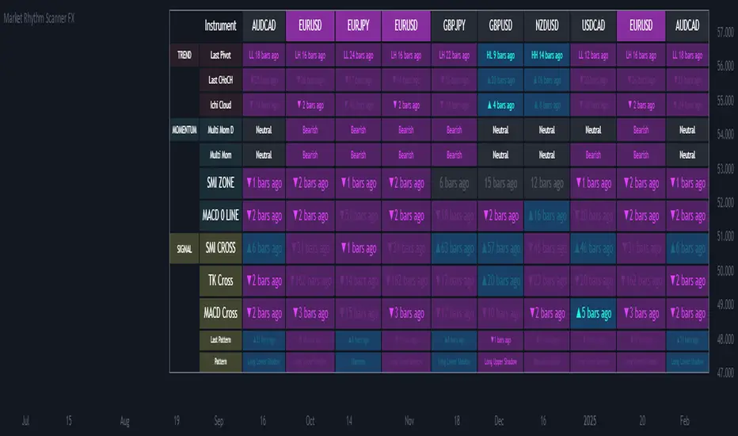Click the 'HL 9 bars ago' cell
Image resolution: width=738 pixels, height=436 pixels.
[x=500, y=55]
